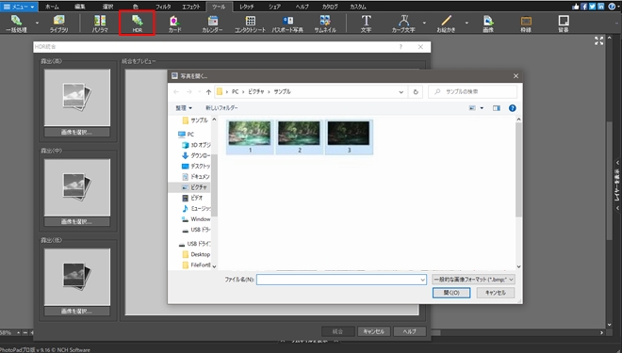
Task: Select Music in the navigation tree
Action: pyautogui.click(x=196, y=208)
